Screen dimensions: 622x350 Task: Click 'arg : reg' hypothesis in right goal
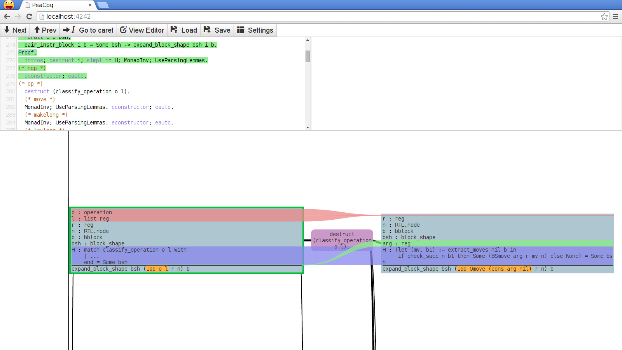point(397,243)
